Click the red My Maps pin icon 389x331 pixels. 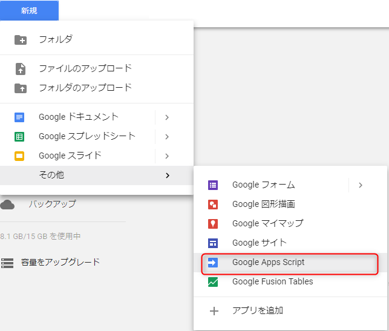pyautogui.click(x=213, y=224)
